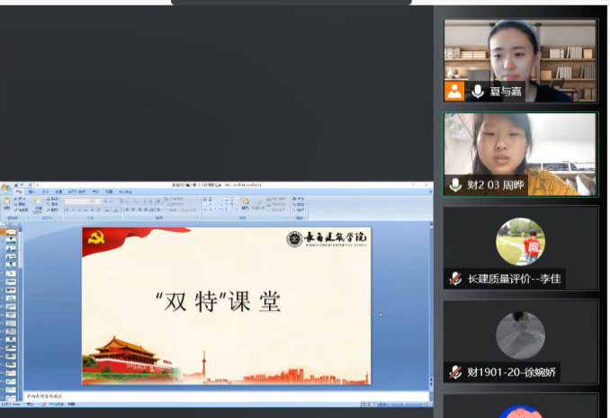Click the Office button in PowerPoint
Viewport: 610px width, 418px height.
click(x=5, y=189)
